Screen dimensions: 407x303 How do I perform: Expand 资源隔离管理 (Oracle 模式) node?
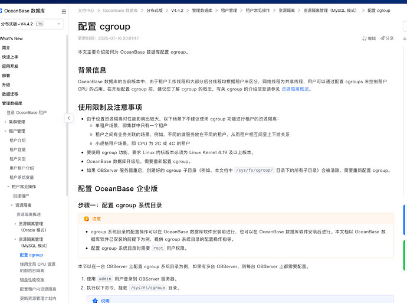pyautogui.click(x=15, y=224)
